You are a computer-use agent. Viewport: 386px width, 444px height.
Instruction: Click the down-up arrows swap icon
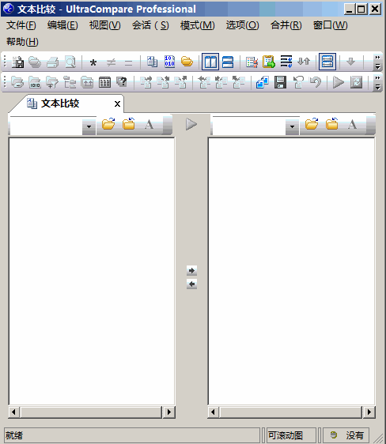304,61
